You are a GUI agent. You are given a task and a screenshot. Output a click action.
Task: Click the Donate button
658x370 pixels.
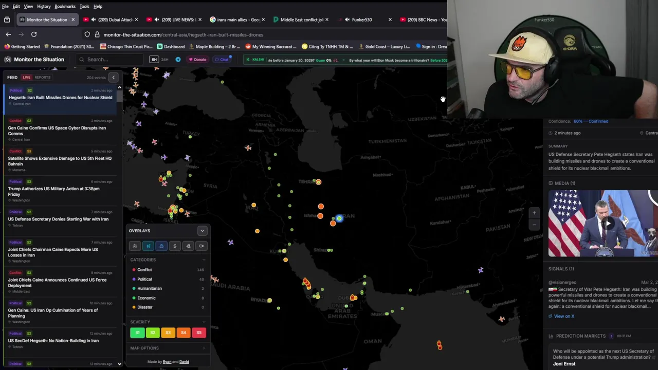197,60
